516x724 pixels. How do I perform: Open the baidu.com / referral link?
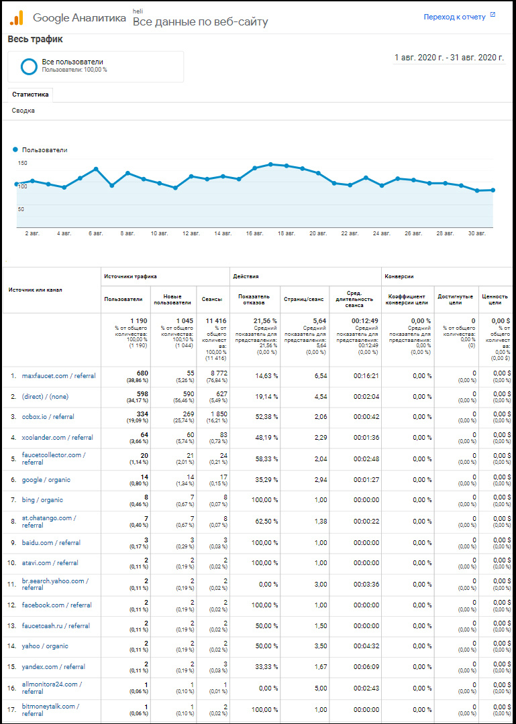50,542
